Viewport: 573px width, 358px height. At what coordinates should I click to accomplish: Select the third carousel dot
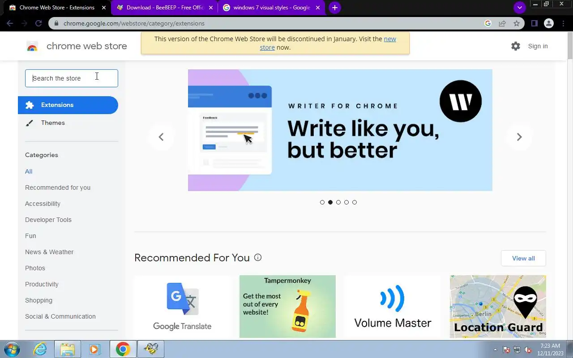338,202
